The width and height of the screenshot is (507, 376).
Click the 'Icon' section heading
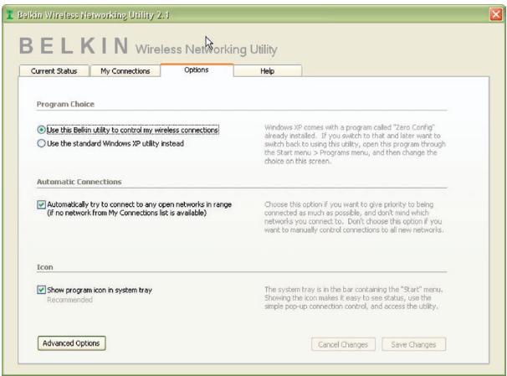[x=44, y=267]
